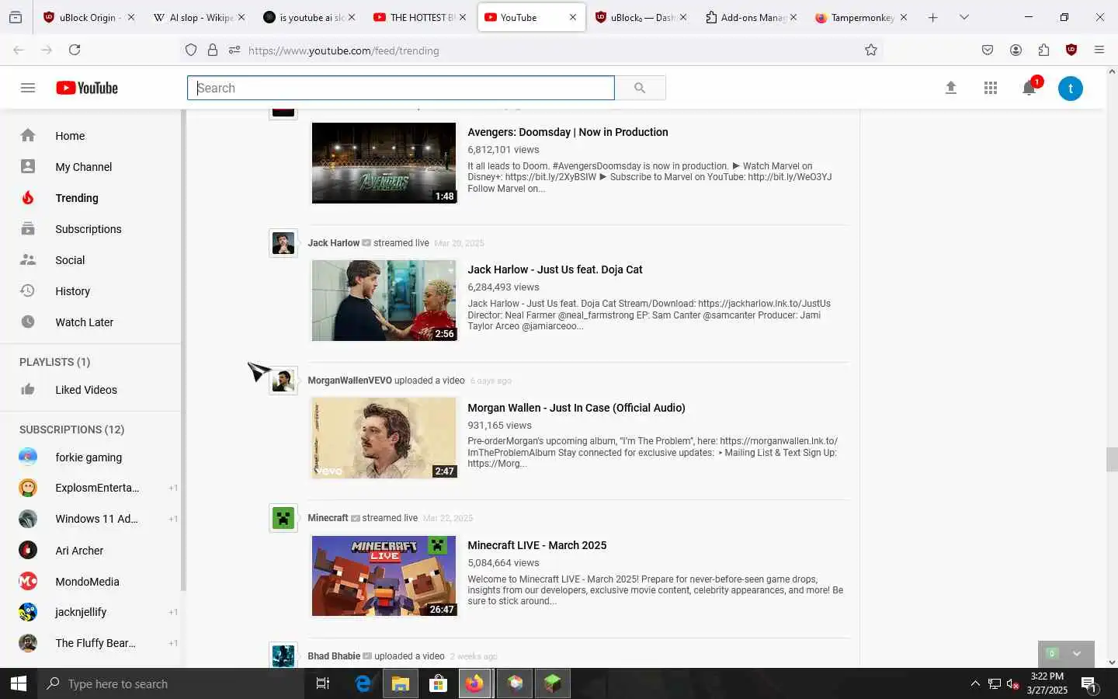Play the Morgan Wallen video thumbnail

[384, 438]
